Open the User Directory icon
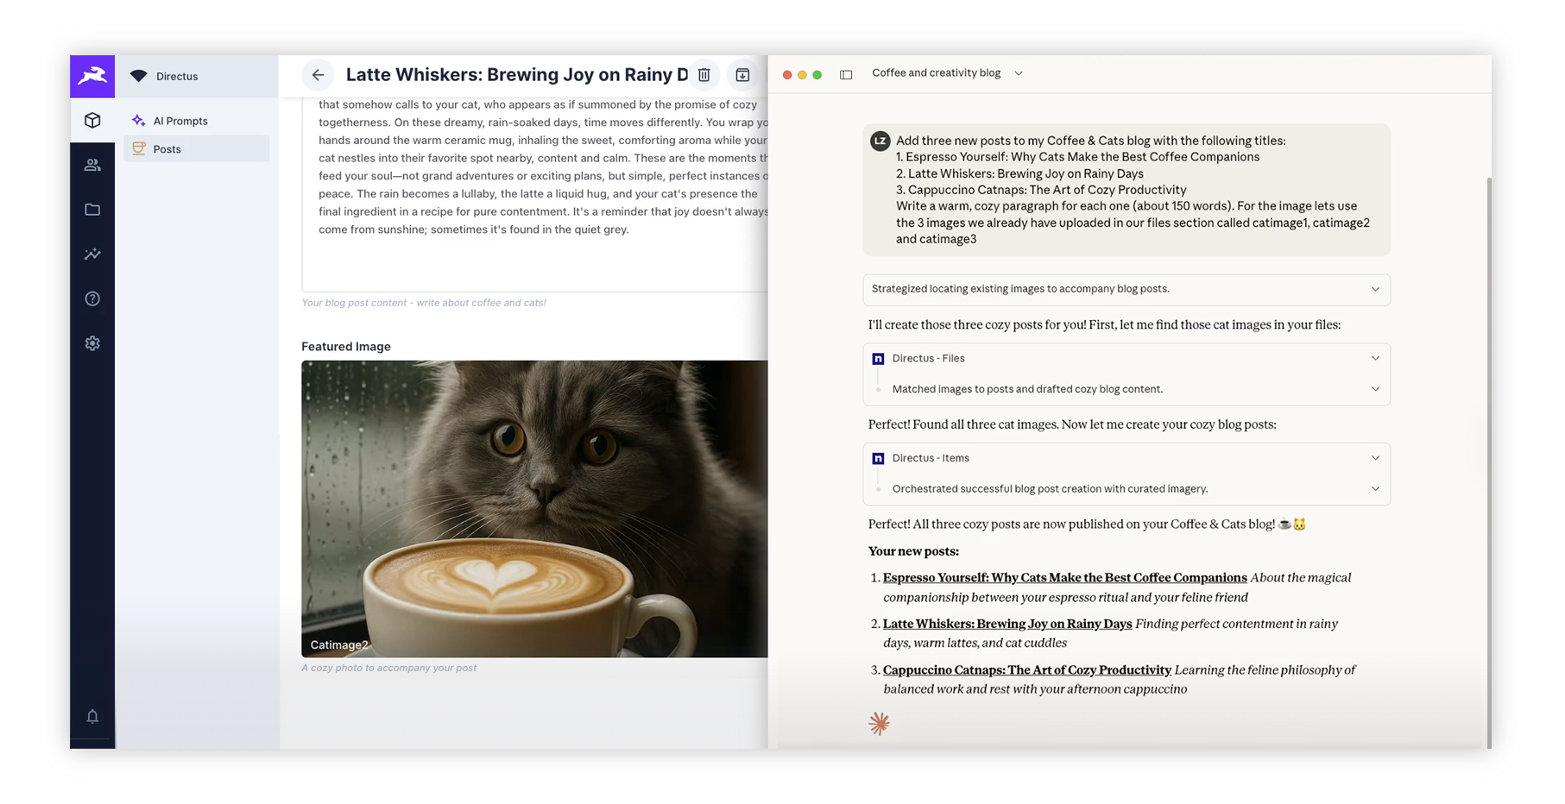 [x=92, y=165]
